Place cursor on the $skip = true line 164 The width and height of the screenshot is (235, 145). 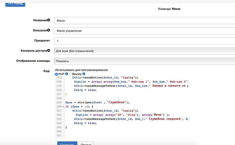click(85, 123)
